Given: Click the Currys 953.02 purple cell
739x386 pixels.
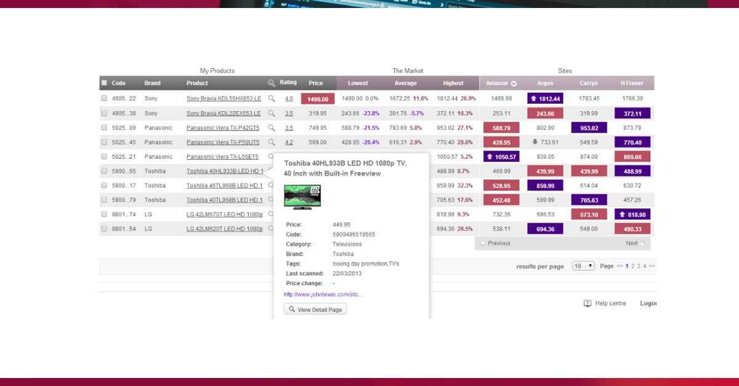Looking at the screenshot, I should click(589, 128).
